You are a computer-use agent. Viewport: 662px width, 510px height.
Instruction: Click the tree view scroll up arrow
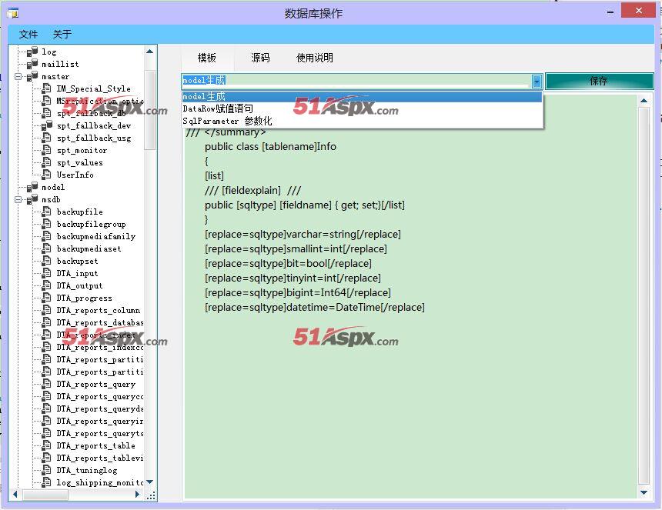pos(149,52)
